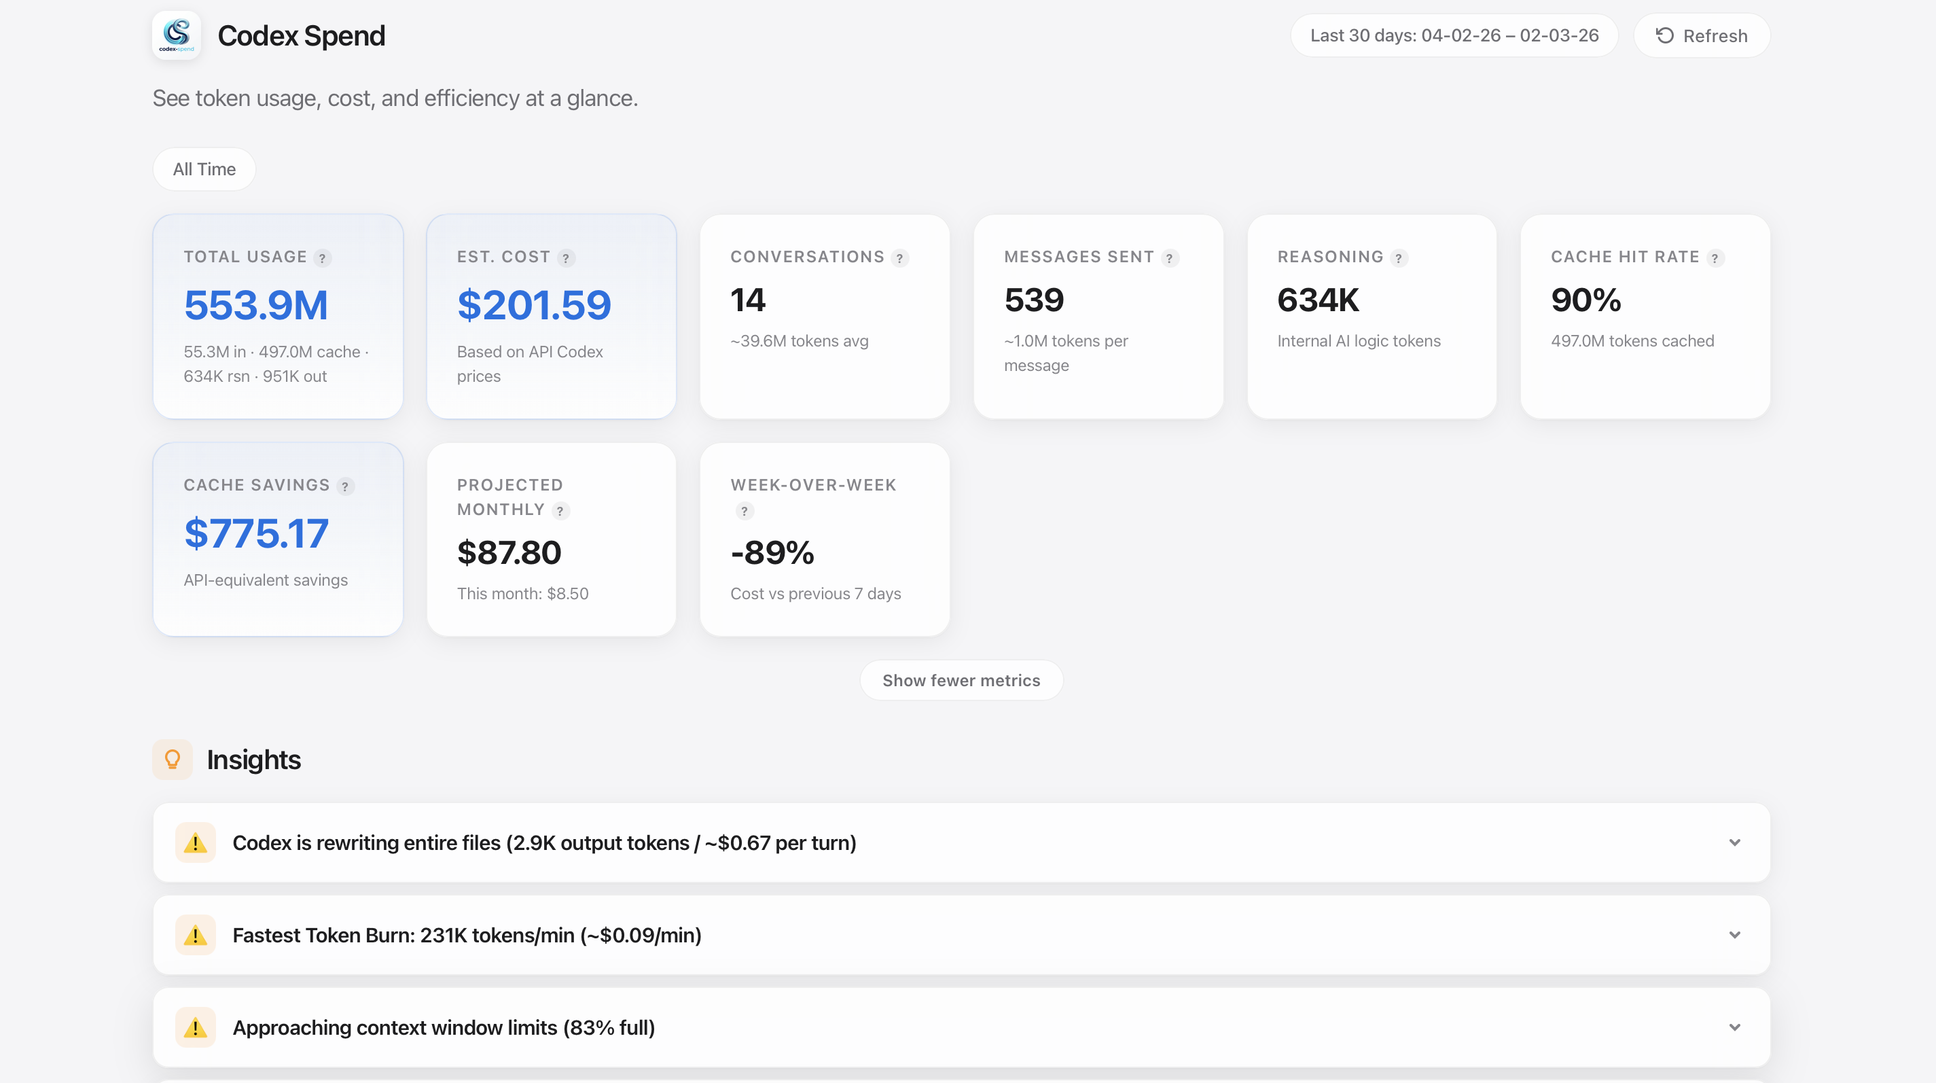1936x1083 pixels.
Task: Click the Reasoning help icon
Action: 1398,259
